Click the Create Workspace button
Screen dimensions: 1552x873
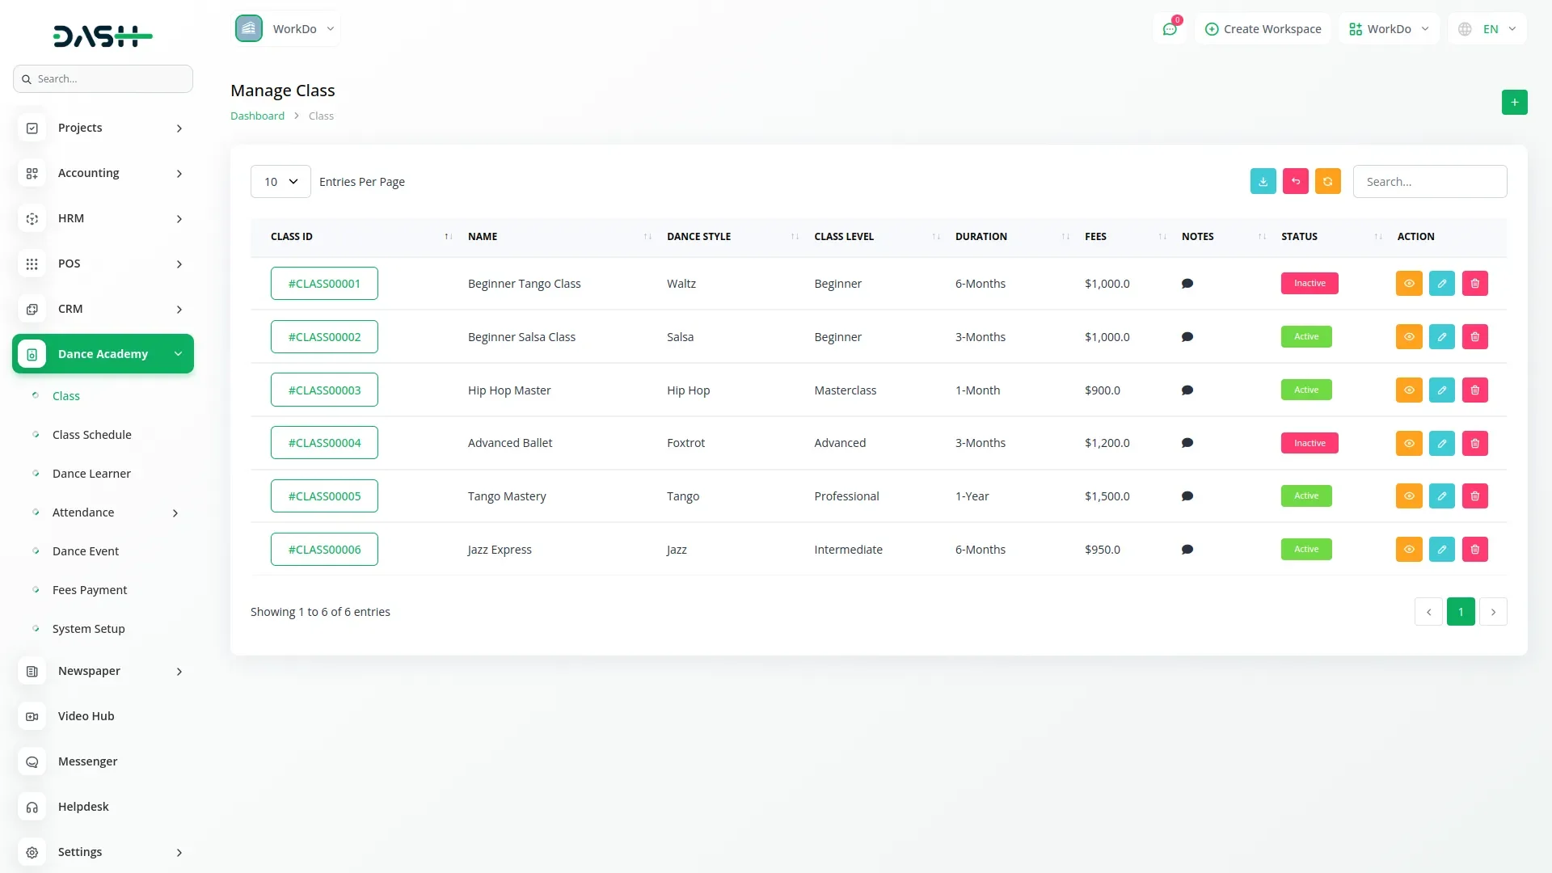click(1263, 29)
